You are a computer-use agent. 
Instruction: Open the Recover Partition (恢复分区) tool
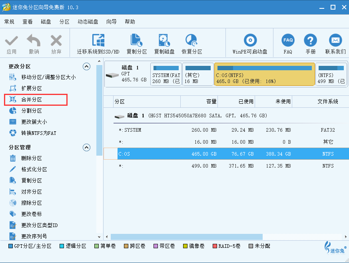pyautogui.click(x=191, y=44)
